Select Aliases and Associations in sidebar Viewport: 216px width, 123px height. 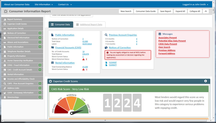[22, 42]
